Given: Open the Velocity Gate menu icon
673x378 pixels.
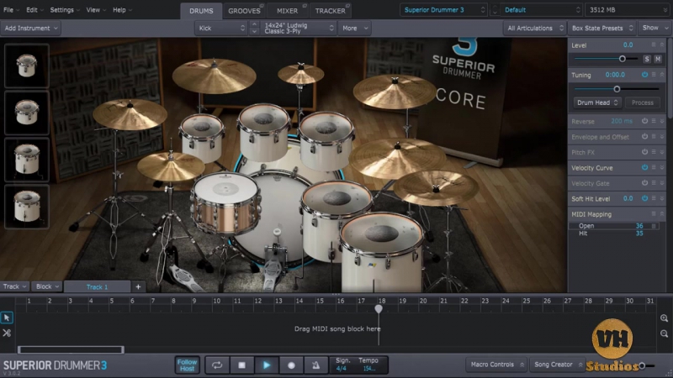Looking at the screenshot, I should (654, 183).
